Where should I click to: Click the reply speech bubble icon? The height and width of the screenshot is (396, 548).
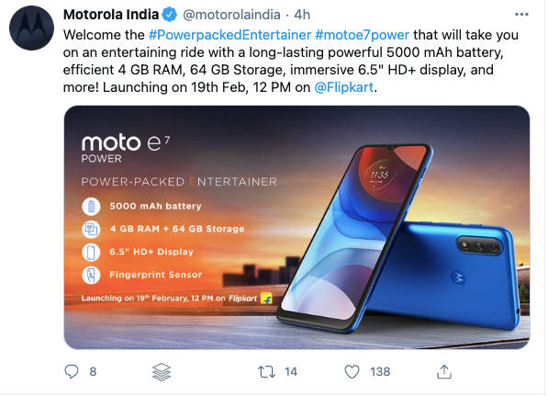72,371
